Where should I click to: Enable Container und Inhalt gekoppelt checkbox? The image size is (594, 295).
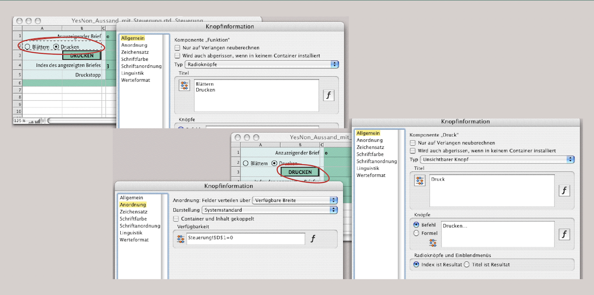tap(176, 219)
